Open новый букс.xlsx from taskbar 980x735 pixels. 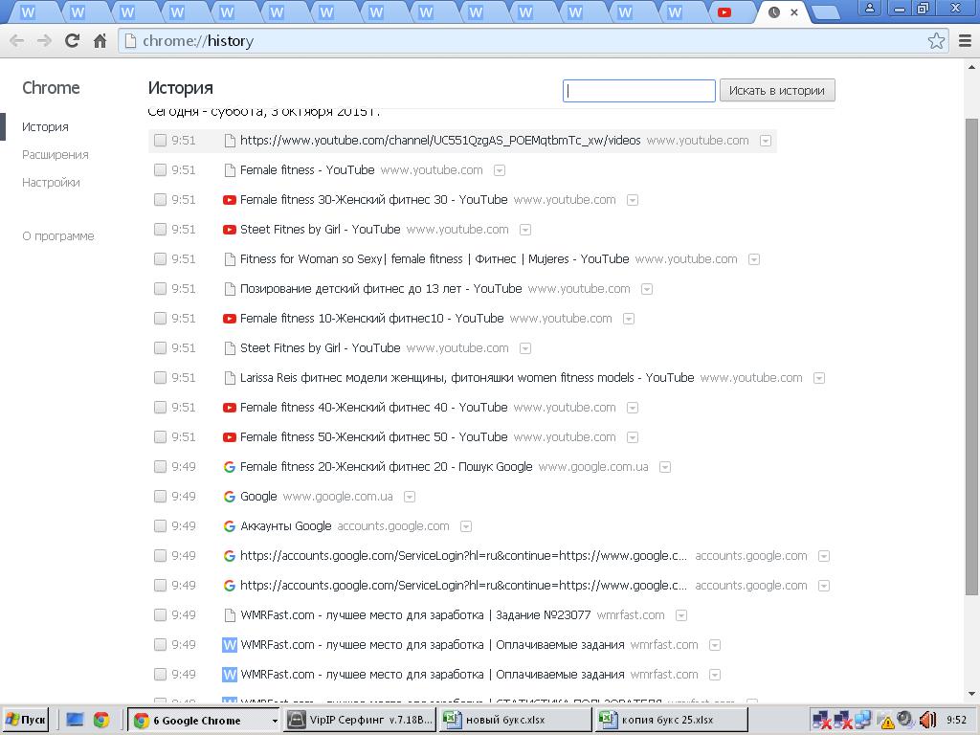[514, 720]
